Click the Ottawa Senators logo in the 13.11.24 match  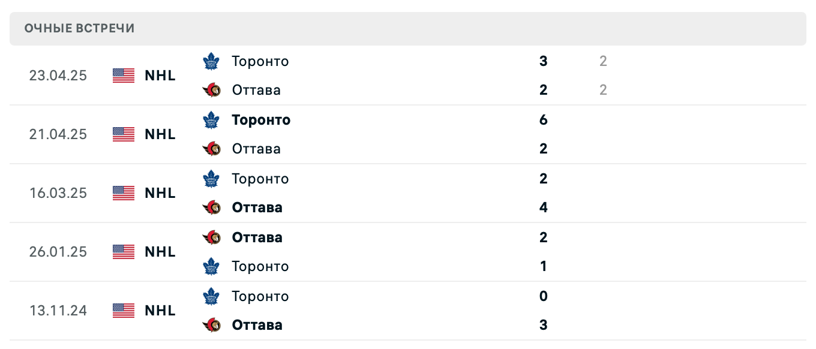(211, 324)
